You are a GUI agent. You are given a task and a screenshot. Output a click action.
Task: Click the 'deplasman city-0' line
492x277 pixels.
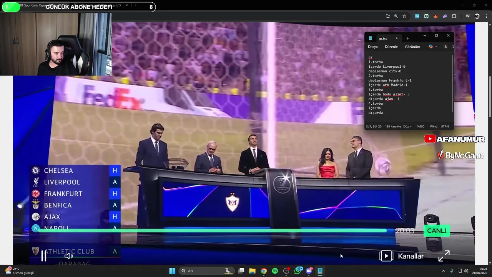point(385,71)
